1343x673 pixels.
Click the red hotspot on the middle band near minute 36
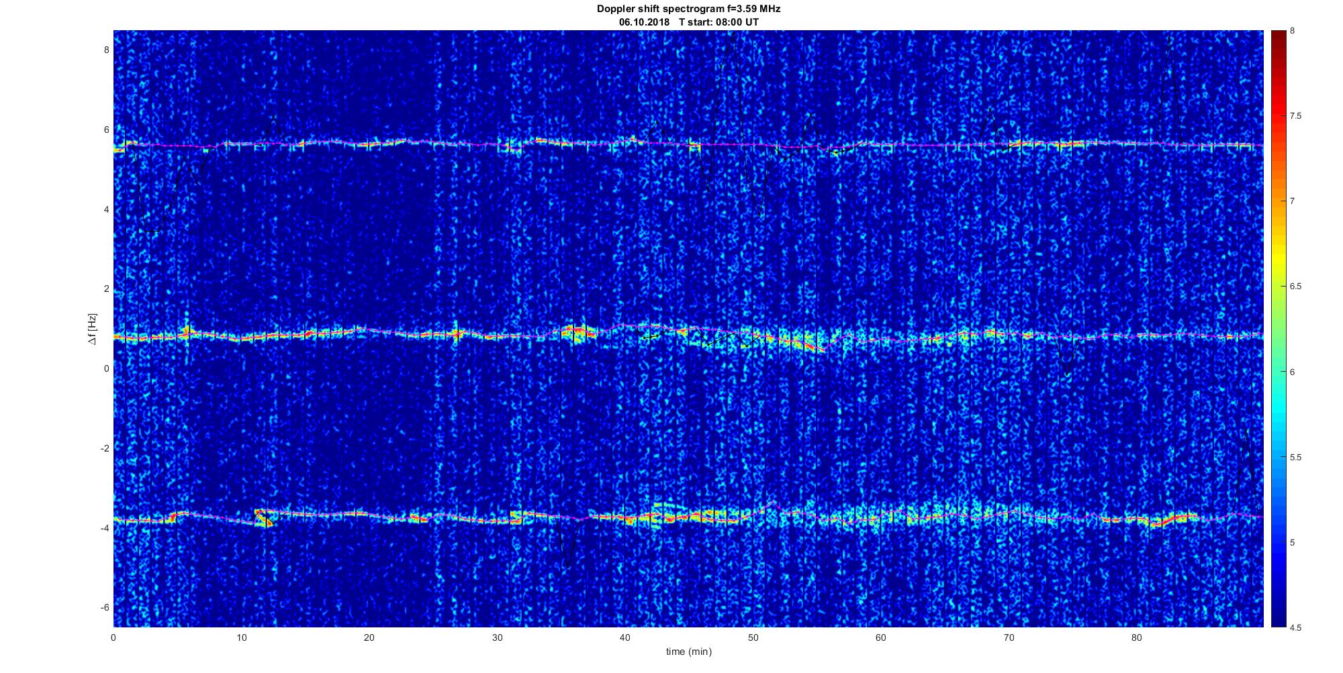(x=576, y=329)
